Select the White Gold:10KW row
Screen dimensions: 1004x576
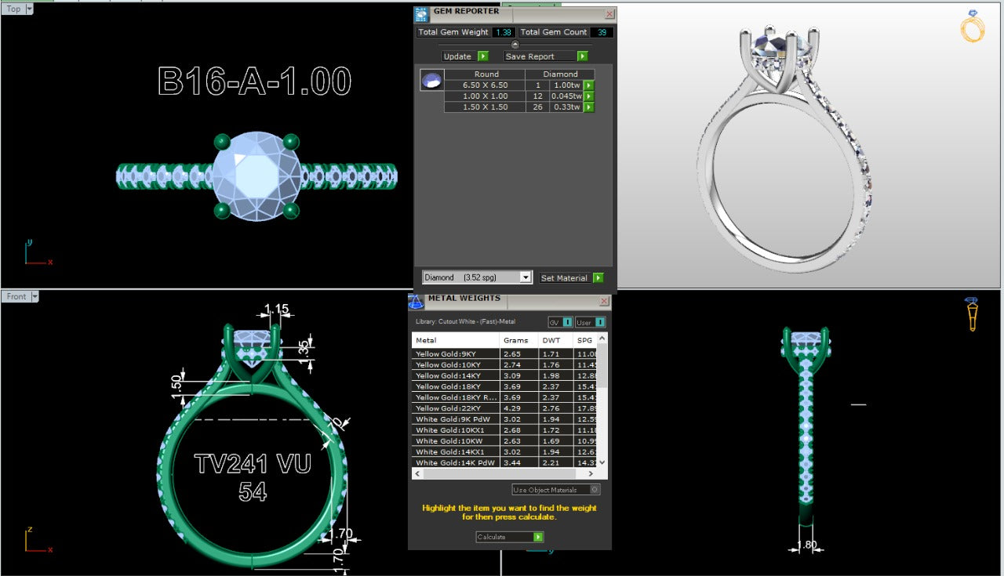coord(504,441)
